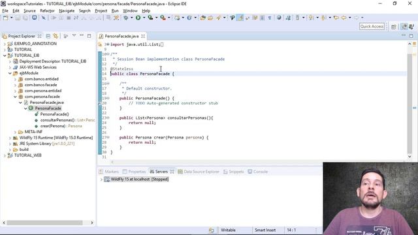418x235 pixels.
Task: Maximize the editor area
Action: pos(411,35)
